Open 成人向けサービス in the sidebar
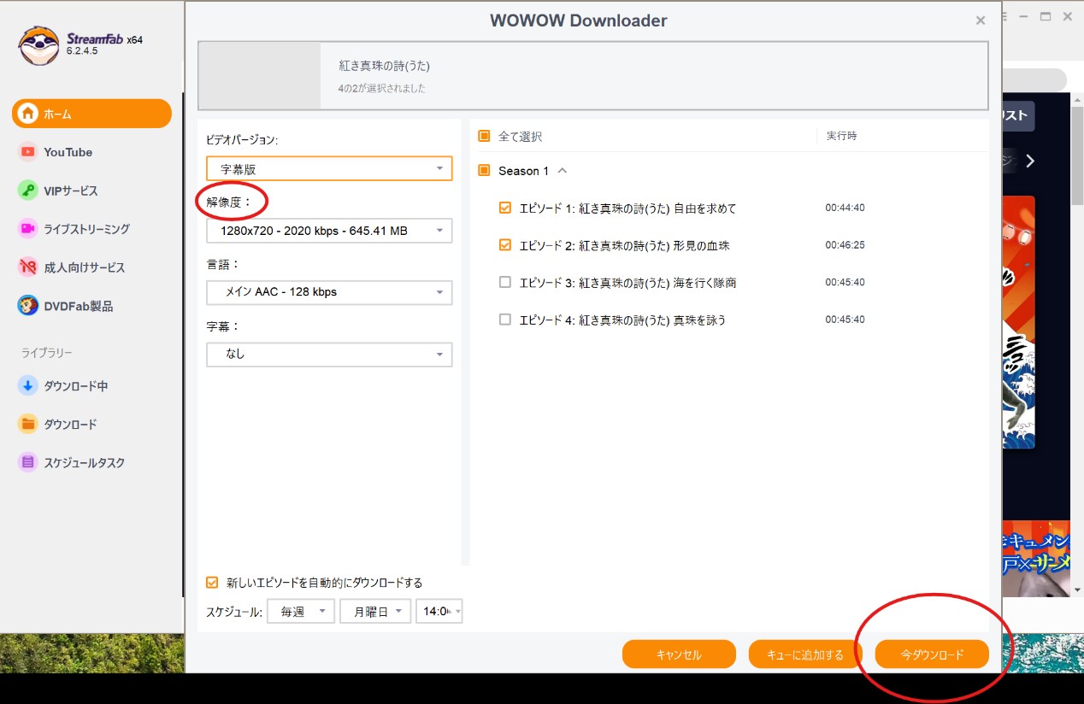The image size is (1084, 704). pyautogui.click(x=85, y=267)
